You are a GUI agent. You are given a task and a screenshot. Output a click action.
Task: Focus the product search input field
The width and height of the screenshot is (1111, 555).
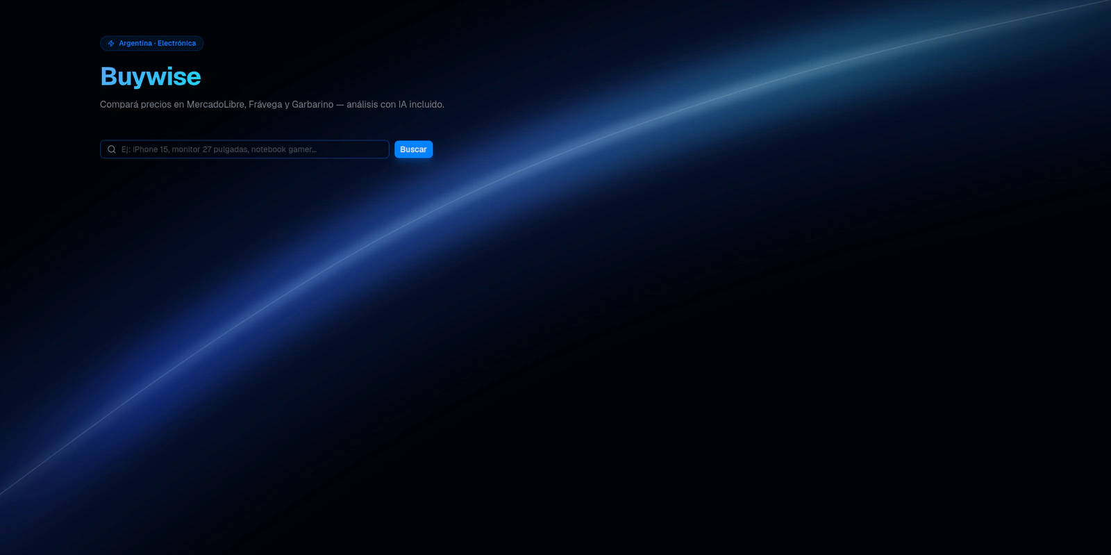(244, 149)
